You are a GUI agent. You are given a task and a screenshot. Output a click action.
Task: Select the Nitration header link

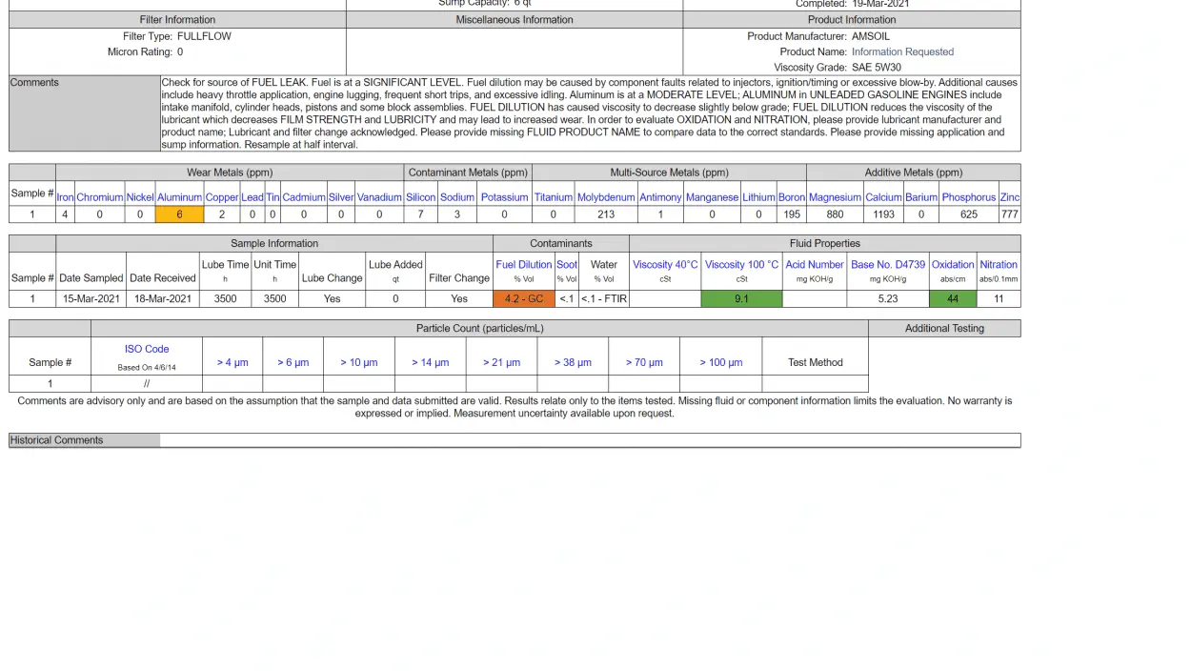[999, 265]
